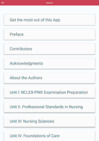Image resolution: width=99 pixels, height=141 pixels.
Task: Tap the NCLEX-PN Examination Preparation card
Action: [50, 92]
